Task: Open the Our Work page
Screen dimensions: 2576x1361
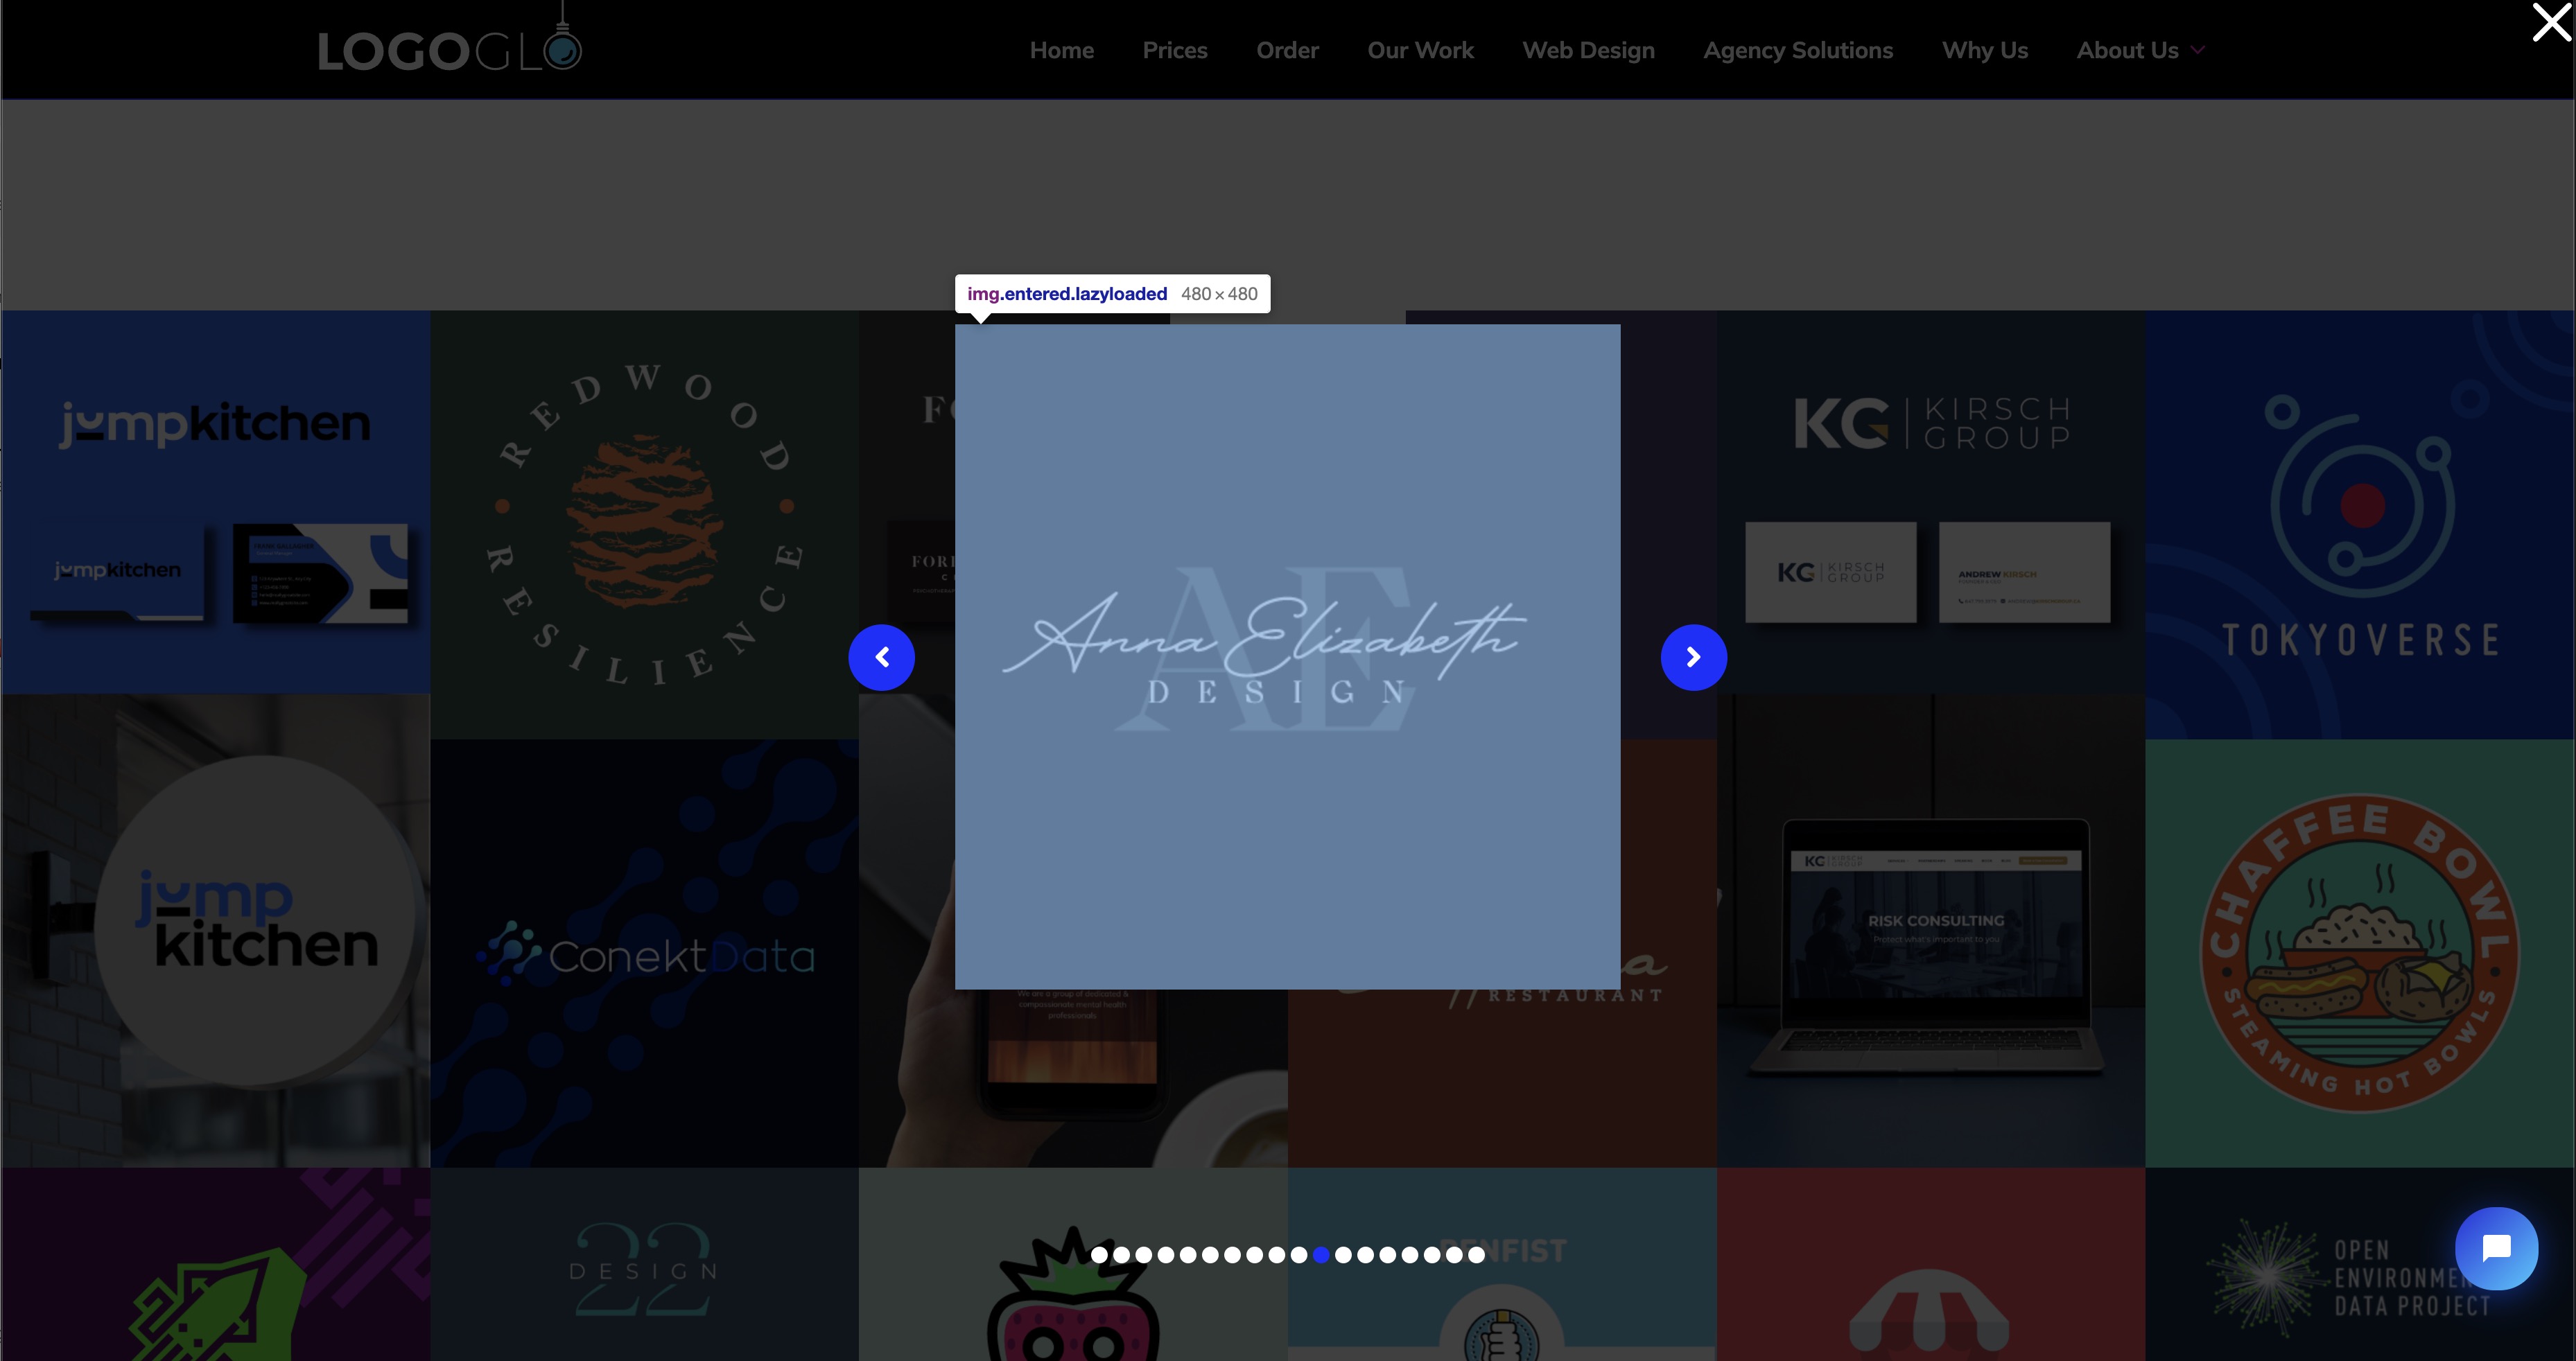Action: pyautogui.click(x=1420, y=50)
